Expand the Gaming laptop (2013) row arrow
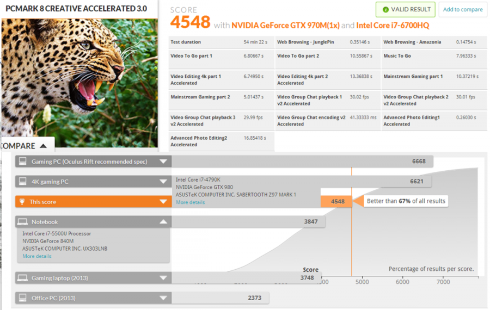 tap(163, 278)
